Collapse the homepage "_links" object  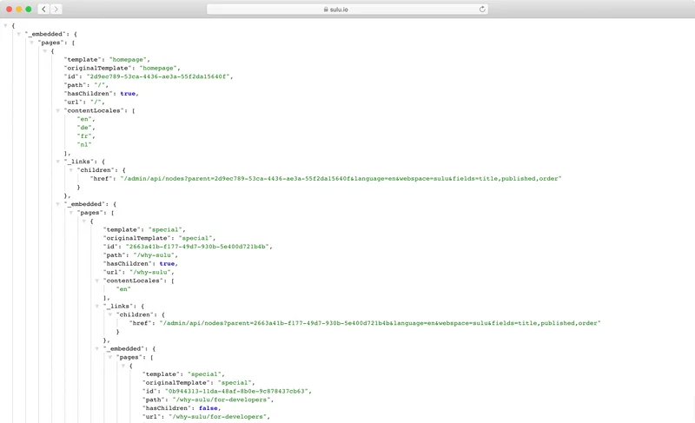pyautogui.click(x=58, y=162)
